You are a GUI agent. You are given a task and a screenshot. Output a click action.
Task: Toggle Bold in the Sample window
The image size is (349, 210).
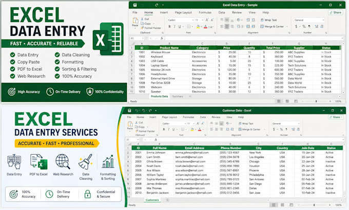click(169, 27)
